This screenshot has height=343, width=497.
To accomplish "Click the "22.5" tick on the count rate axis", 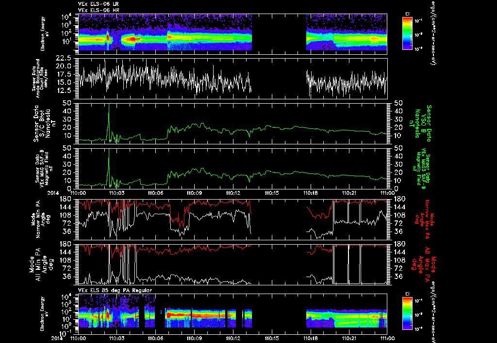I will [x=64, y=58].
